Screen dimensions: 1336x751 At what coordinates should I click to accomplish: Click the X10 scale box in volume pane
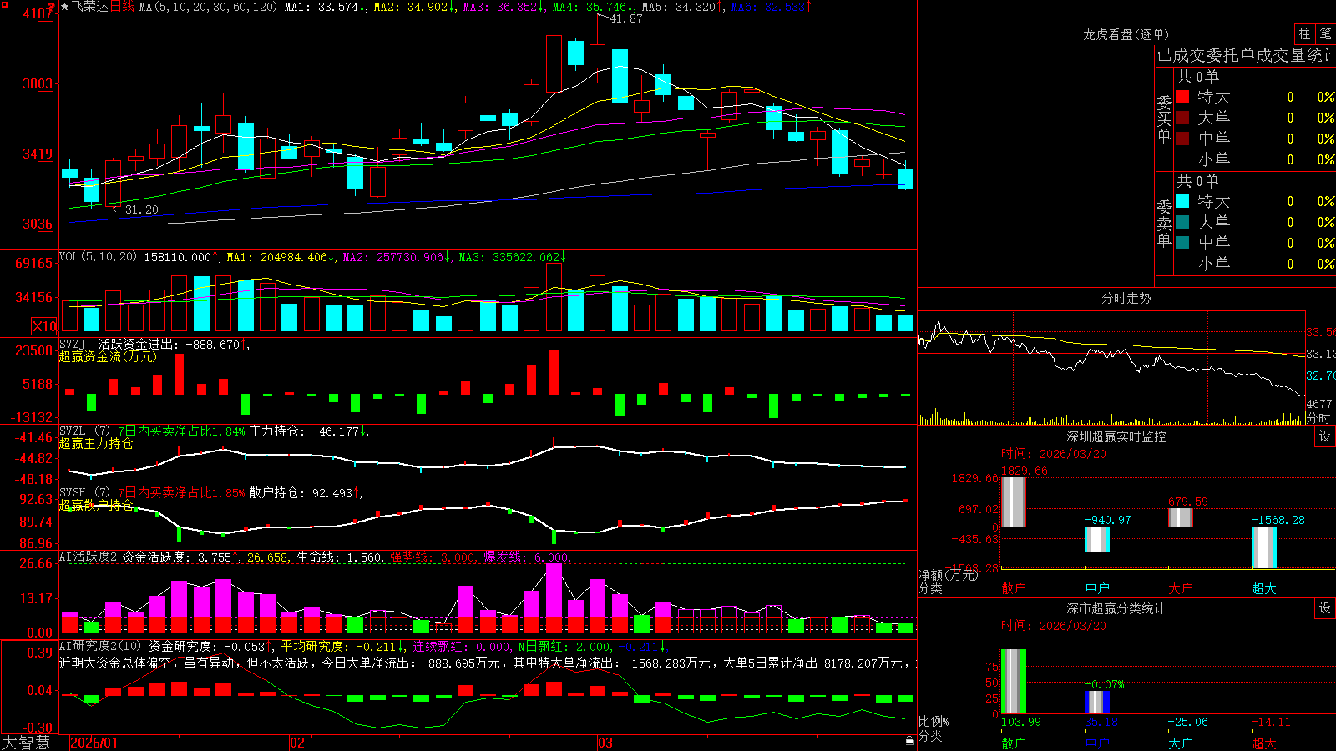tap(44, 326)
